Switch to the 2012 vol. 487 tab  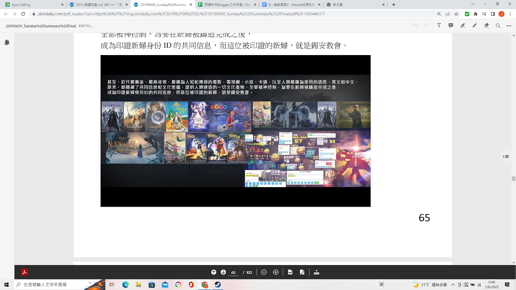coord(98,5)
